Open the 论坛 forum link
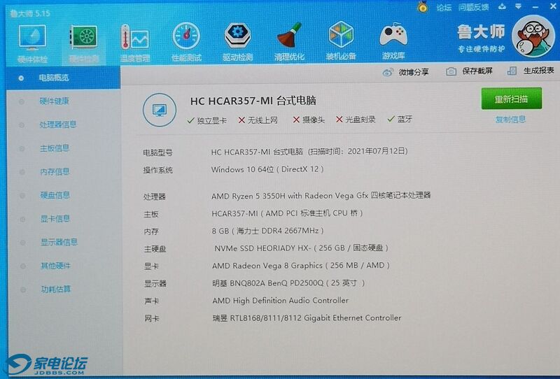This screenshot has height=379, width=560. 444,7
